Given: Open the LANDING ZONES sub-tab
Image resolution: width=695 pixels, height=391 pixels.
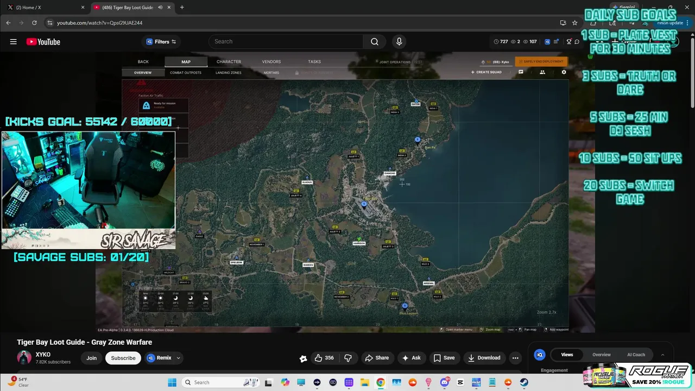Looking at the screenshot, I should coord(229,73).
